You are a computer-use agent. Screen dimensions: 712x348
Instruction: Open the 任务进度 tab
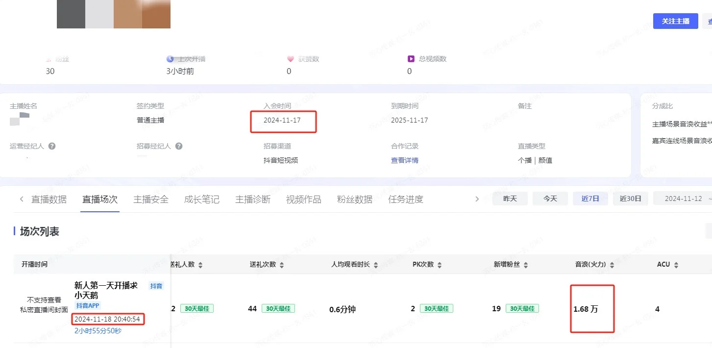(x=406, y=199)
